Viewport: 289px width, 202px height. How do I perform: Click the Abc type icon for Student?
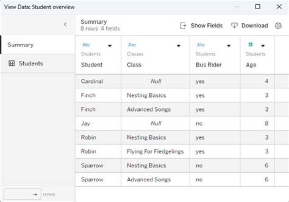[x=86, y=45]
